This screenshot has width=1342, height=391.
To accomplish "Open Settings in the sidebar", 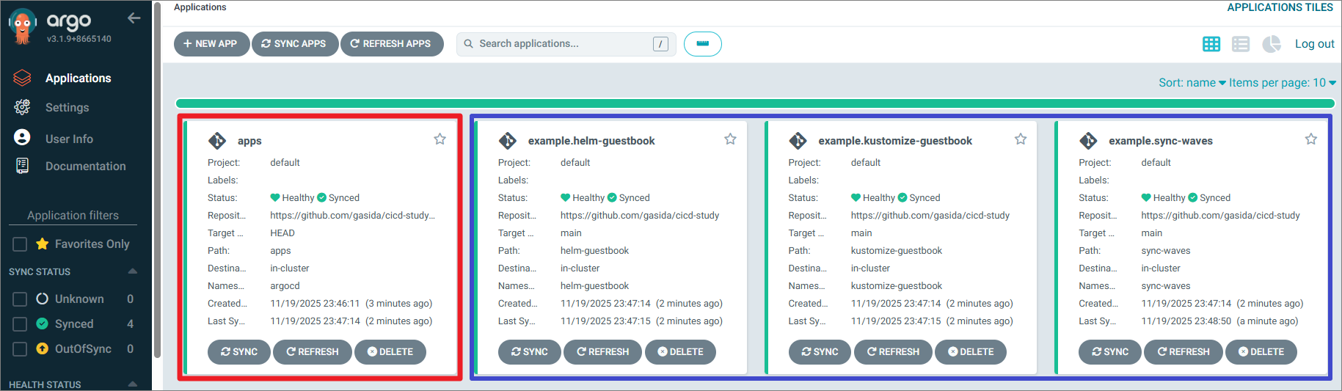I will 67,108.
